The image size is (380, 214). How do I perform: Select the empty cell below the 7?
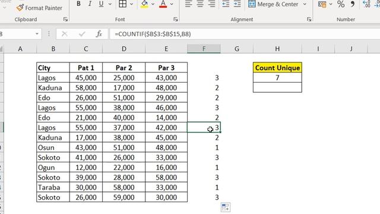[277, 87]
